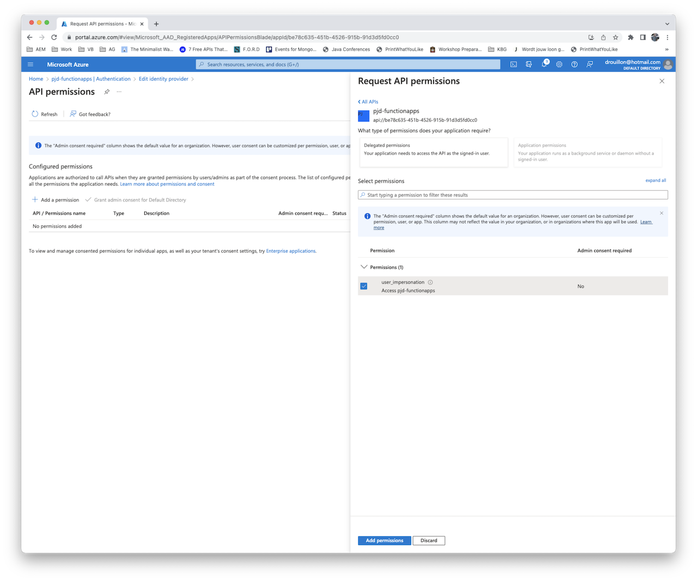The width and height of the screenshot is (697, 581).
Task: Click expand all permissions
Action: (x=656, y=180)
